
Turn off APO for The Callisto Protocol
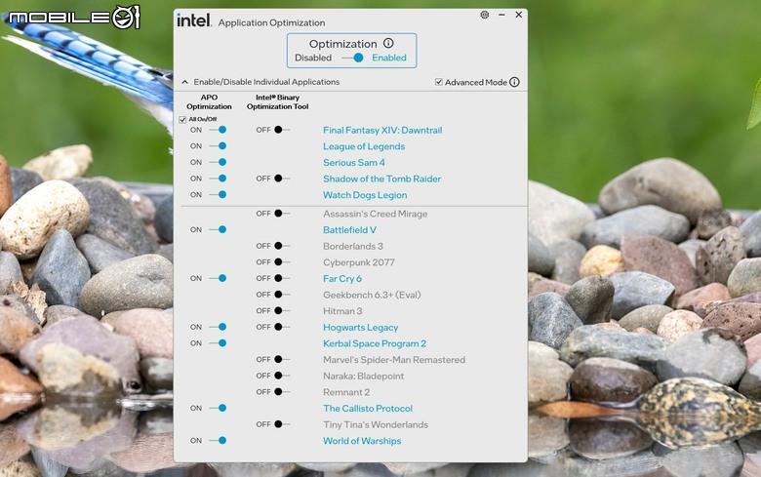coord(218,408)
